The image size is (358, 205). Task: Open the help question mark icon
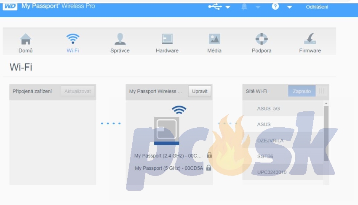pos(275,7)
